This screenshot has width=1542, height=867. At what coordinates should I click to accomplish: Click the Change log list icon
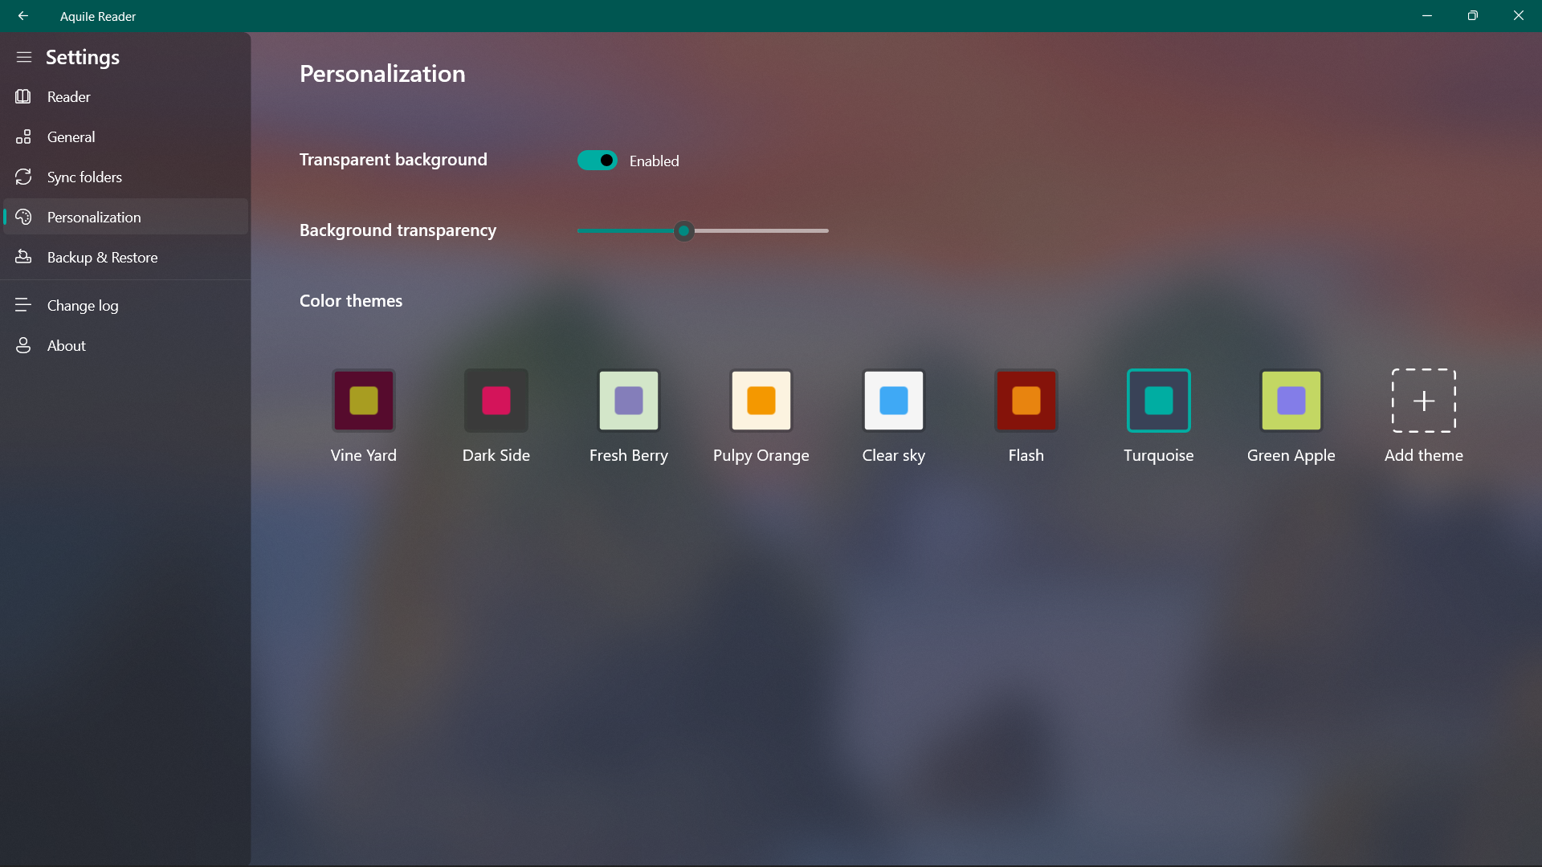(23, 305)
